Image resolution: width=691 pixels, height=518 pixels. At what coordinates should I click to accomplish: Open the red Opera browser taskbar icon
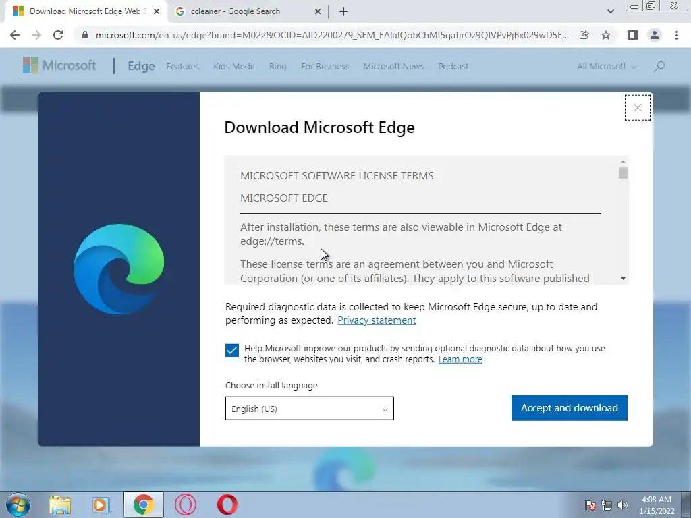(x=227, y=505)
